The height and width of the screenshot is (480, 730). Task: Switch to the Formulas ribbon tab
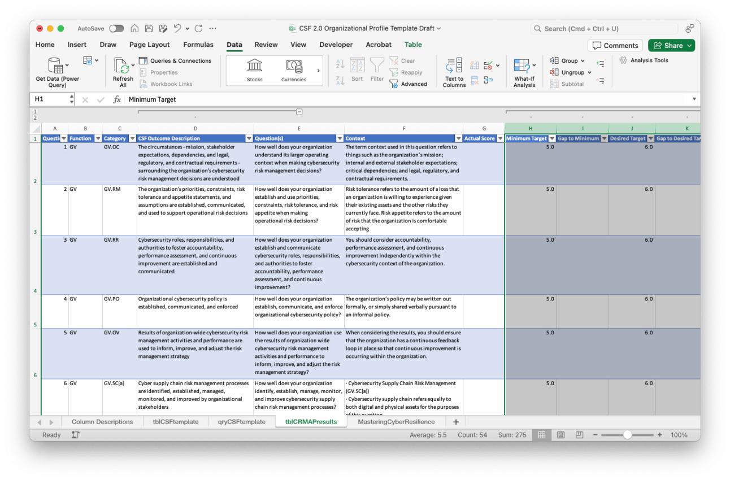point(198,45)
